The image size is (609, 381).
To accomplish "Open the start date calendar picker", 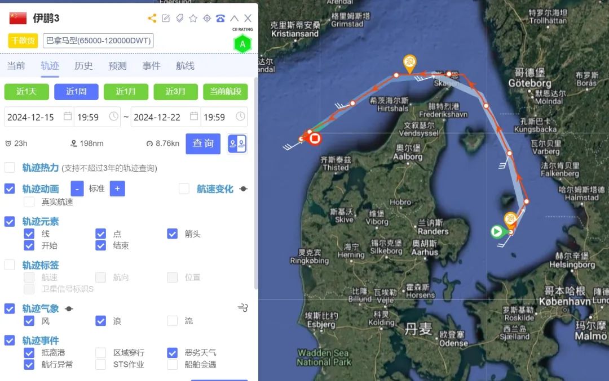I will click(68, 116).
